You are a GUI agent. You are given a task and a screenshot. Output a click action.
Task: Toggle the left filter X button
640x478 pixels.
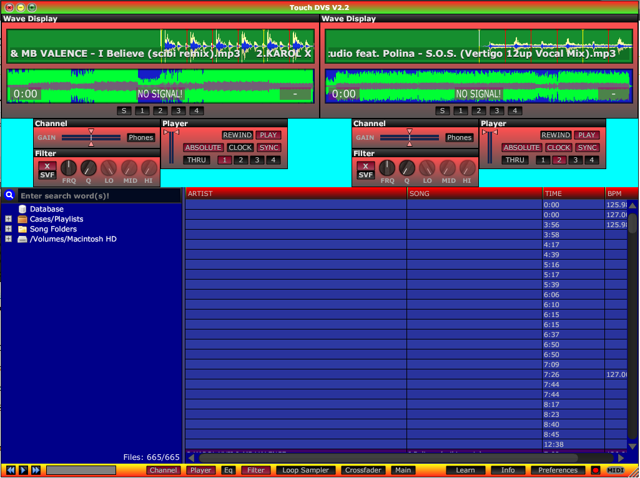pyautogui.click(x=47, y=166)
